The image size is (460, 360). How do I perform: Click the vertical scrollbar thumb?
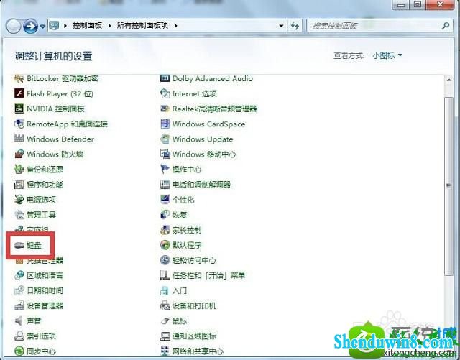[448, 185]
